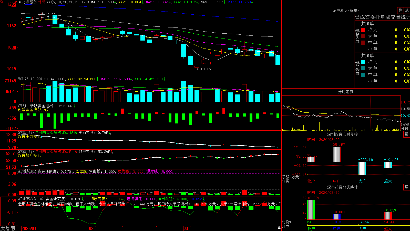This screenshot has height=231, width=410.
Task: Click 散户 bar 71.88 in realtime monitor
Action: (x=311, y=159)
